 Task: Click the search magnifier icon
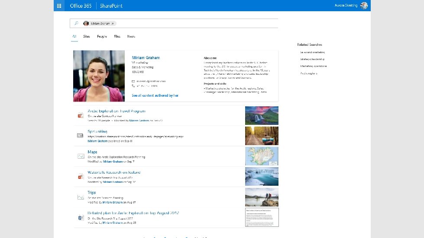77,23
